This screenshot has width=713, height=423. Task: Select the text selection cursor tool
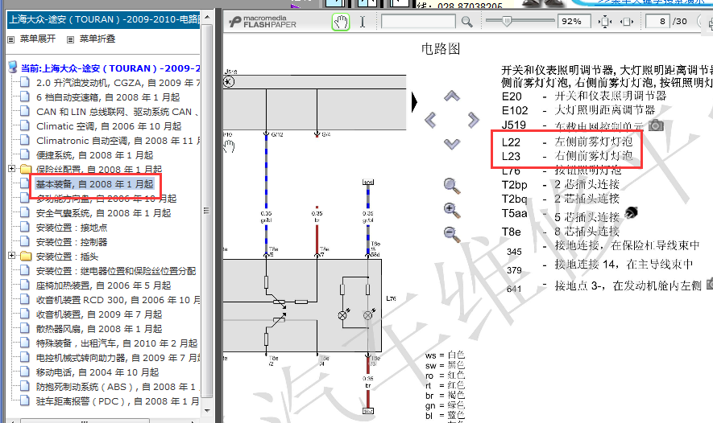(x=363, y=22)
